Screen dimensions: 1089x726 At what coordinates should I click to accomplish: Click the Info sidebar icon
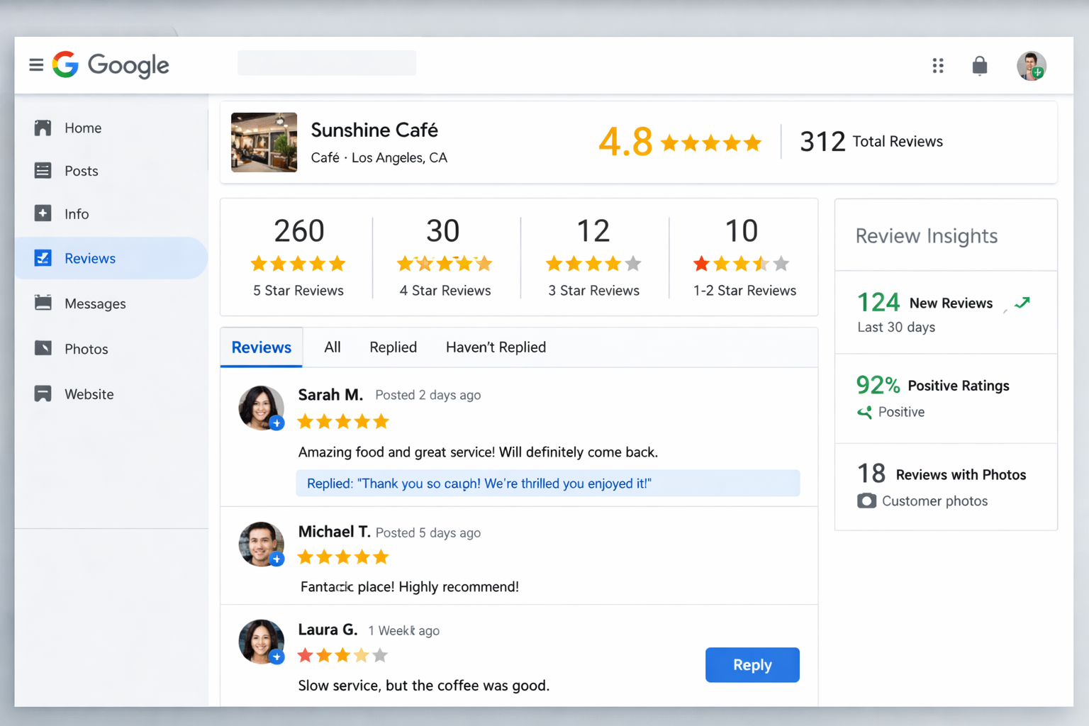(43, 213)
